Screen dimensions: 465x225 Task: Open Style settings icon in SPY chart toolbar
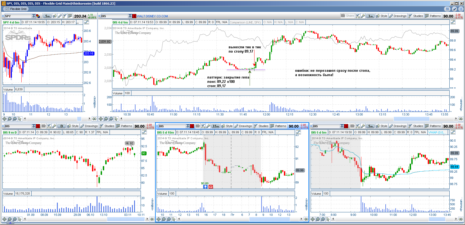click(55, 16)
